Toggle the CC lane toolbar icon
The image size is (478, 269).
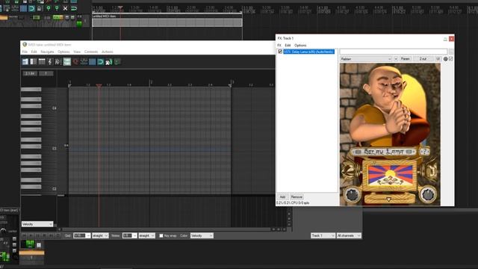[x=84, y=62]
